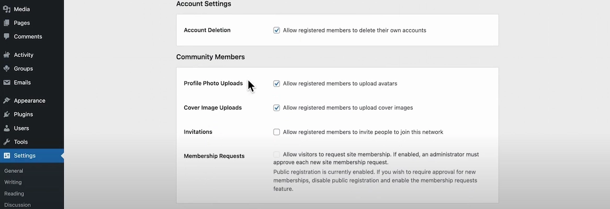Uncheck the cover image uploads checkbox
The image size is (610, 209).
pos(277,108)
